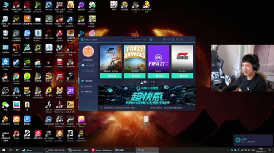Open the Party Animals cover art card
This screenshot has height=153, width=274.
click(x=135, y=59)
